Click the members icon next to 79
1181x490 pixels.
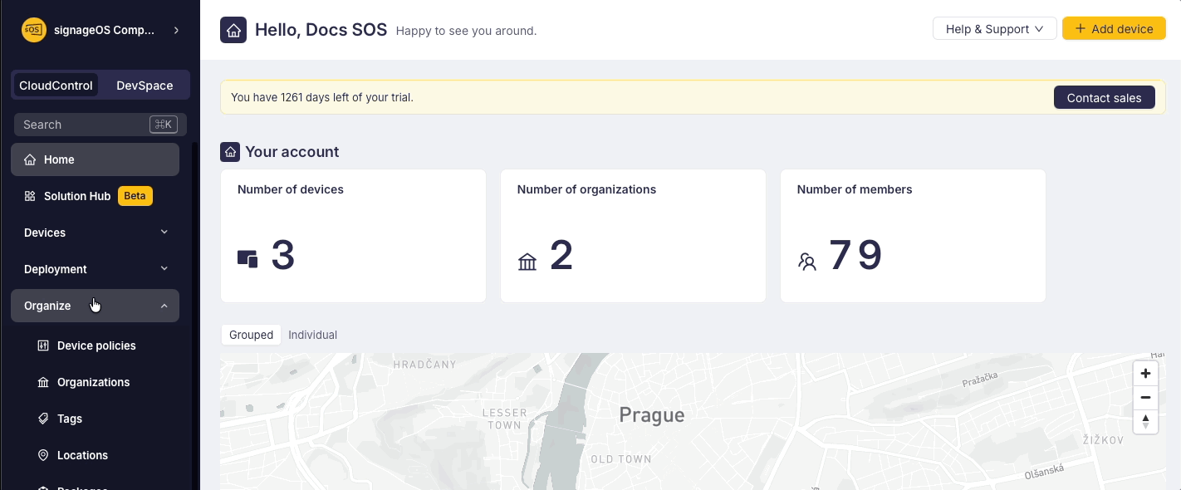click(807, 262)
